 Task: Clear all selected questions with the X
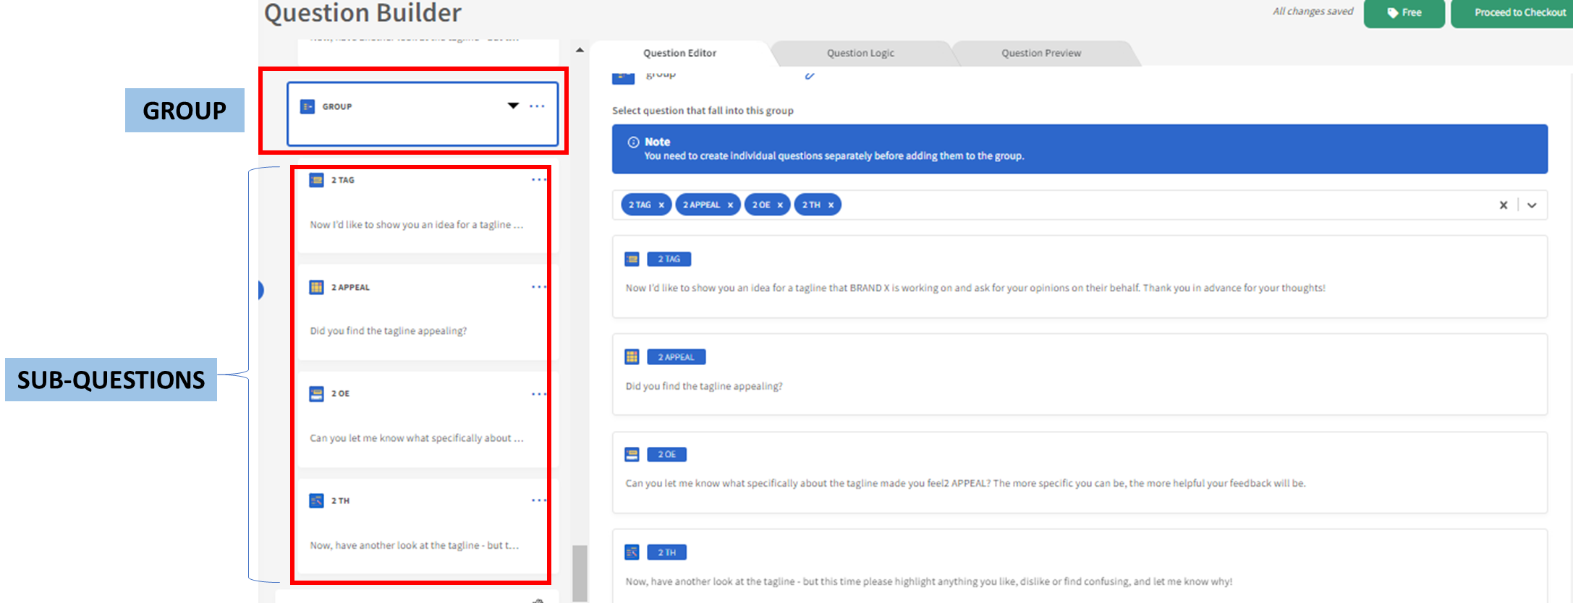click(x=1504, y=205)
